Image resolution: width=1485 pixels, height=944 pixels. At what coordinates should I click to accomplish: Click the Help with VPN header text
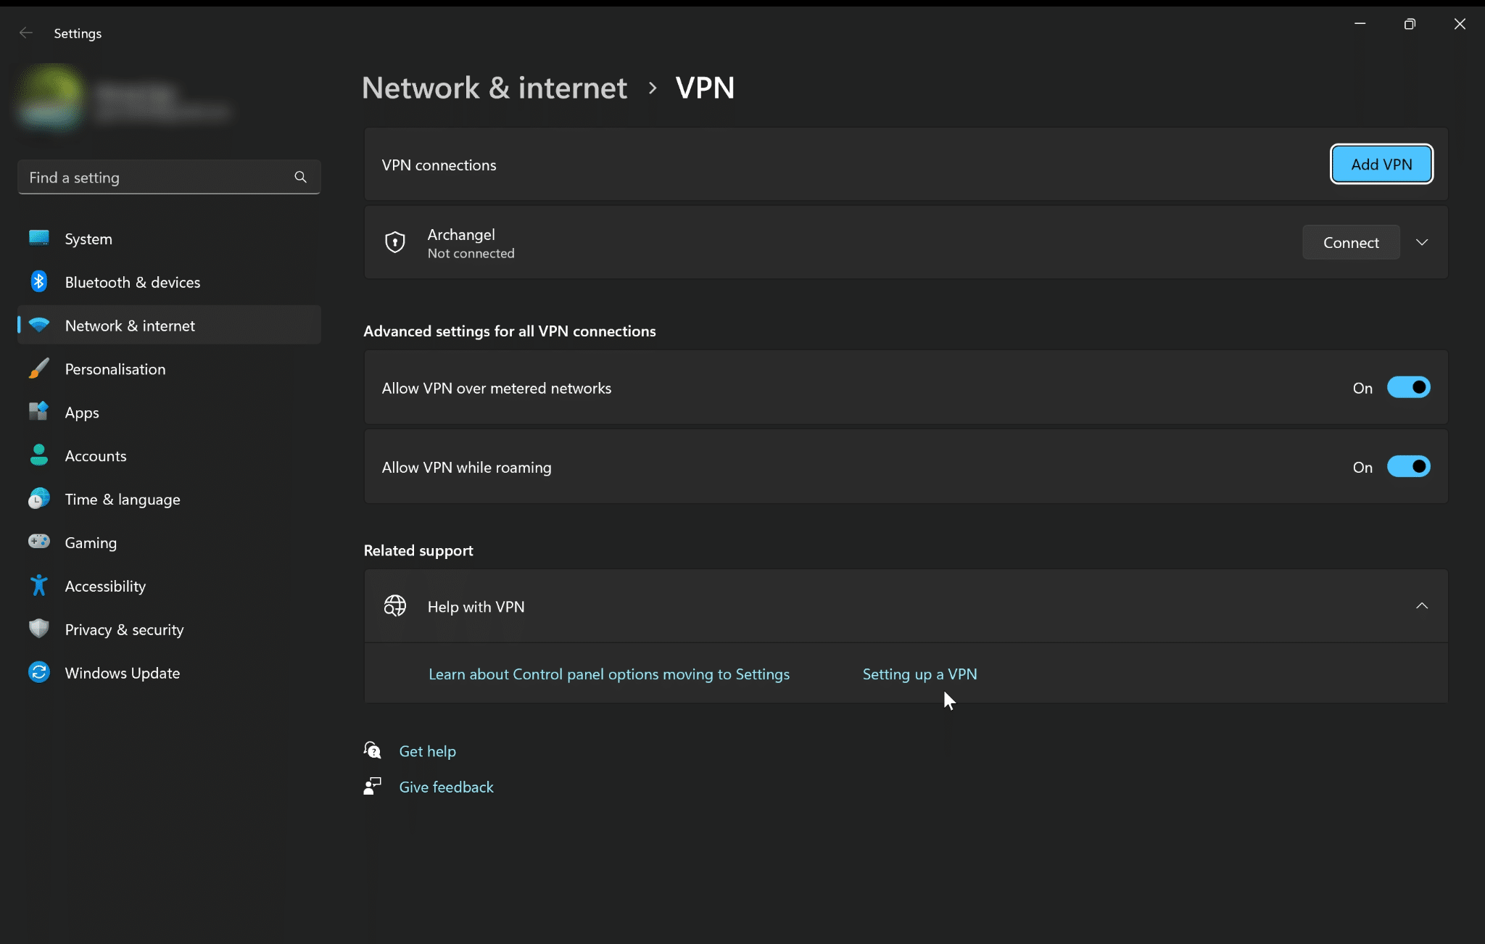[x=476, y=607]
